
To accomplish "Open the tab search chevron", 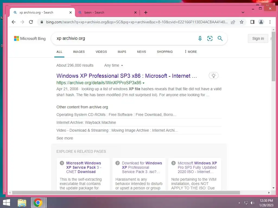I will [x=243, y=12].
